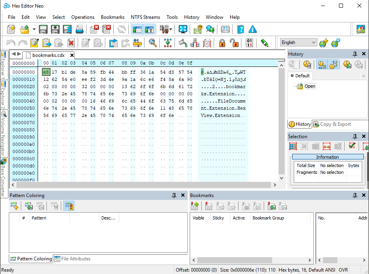Click the Save As floppy with asterisk
This screenshot has width=369, height=274.
pos(55,29)
